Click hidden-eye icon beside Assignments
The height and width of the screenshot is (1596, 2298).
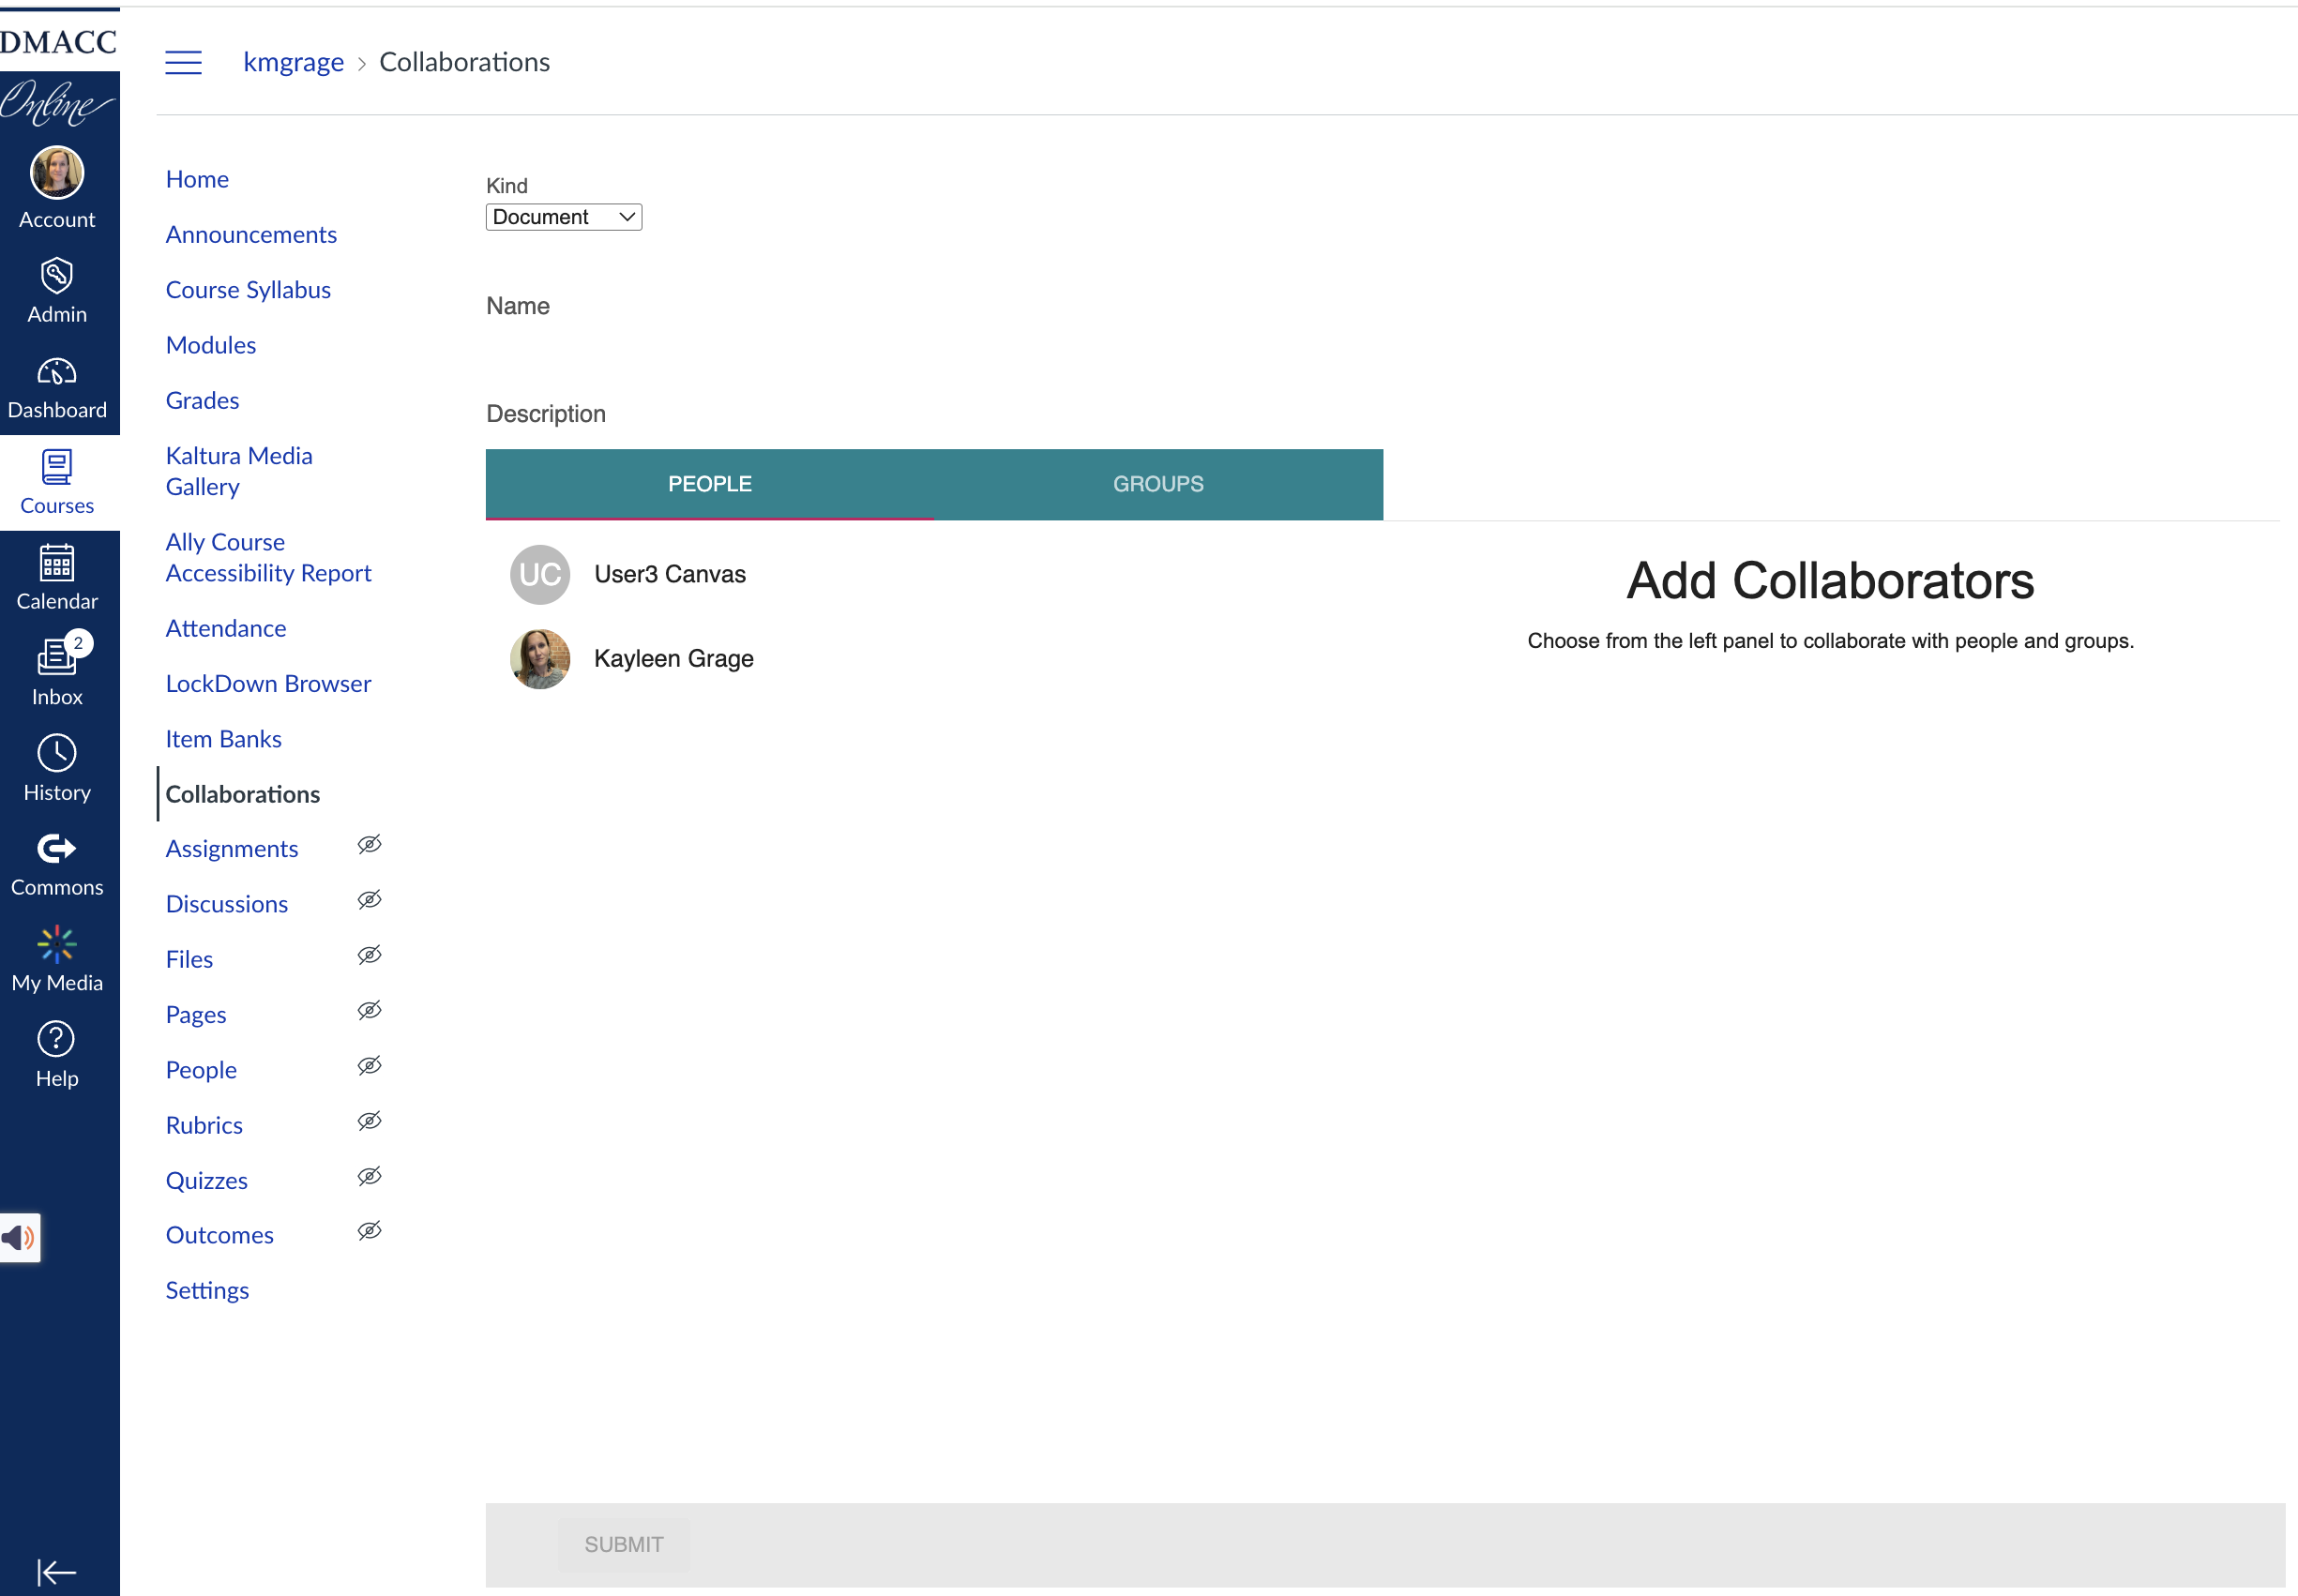(x=369, y=845)
